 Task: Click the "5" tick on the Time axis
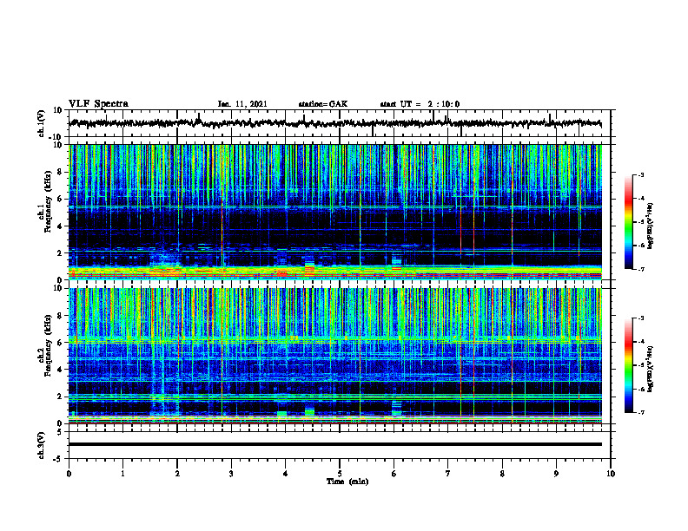click(340, 474)
